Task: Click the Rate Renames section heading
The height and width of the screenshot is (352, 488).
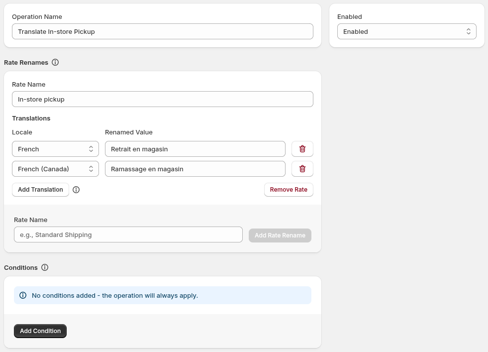Action: (x=26, y=63)
